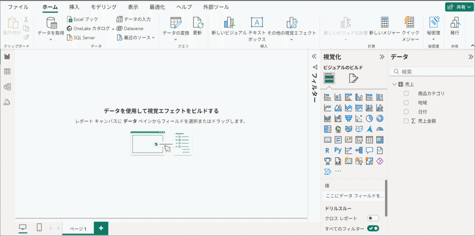
Task: Import from Excel ブック
Action: point(83,19)
